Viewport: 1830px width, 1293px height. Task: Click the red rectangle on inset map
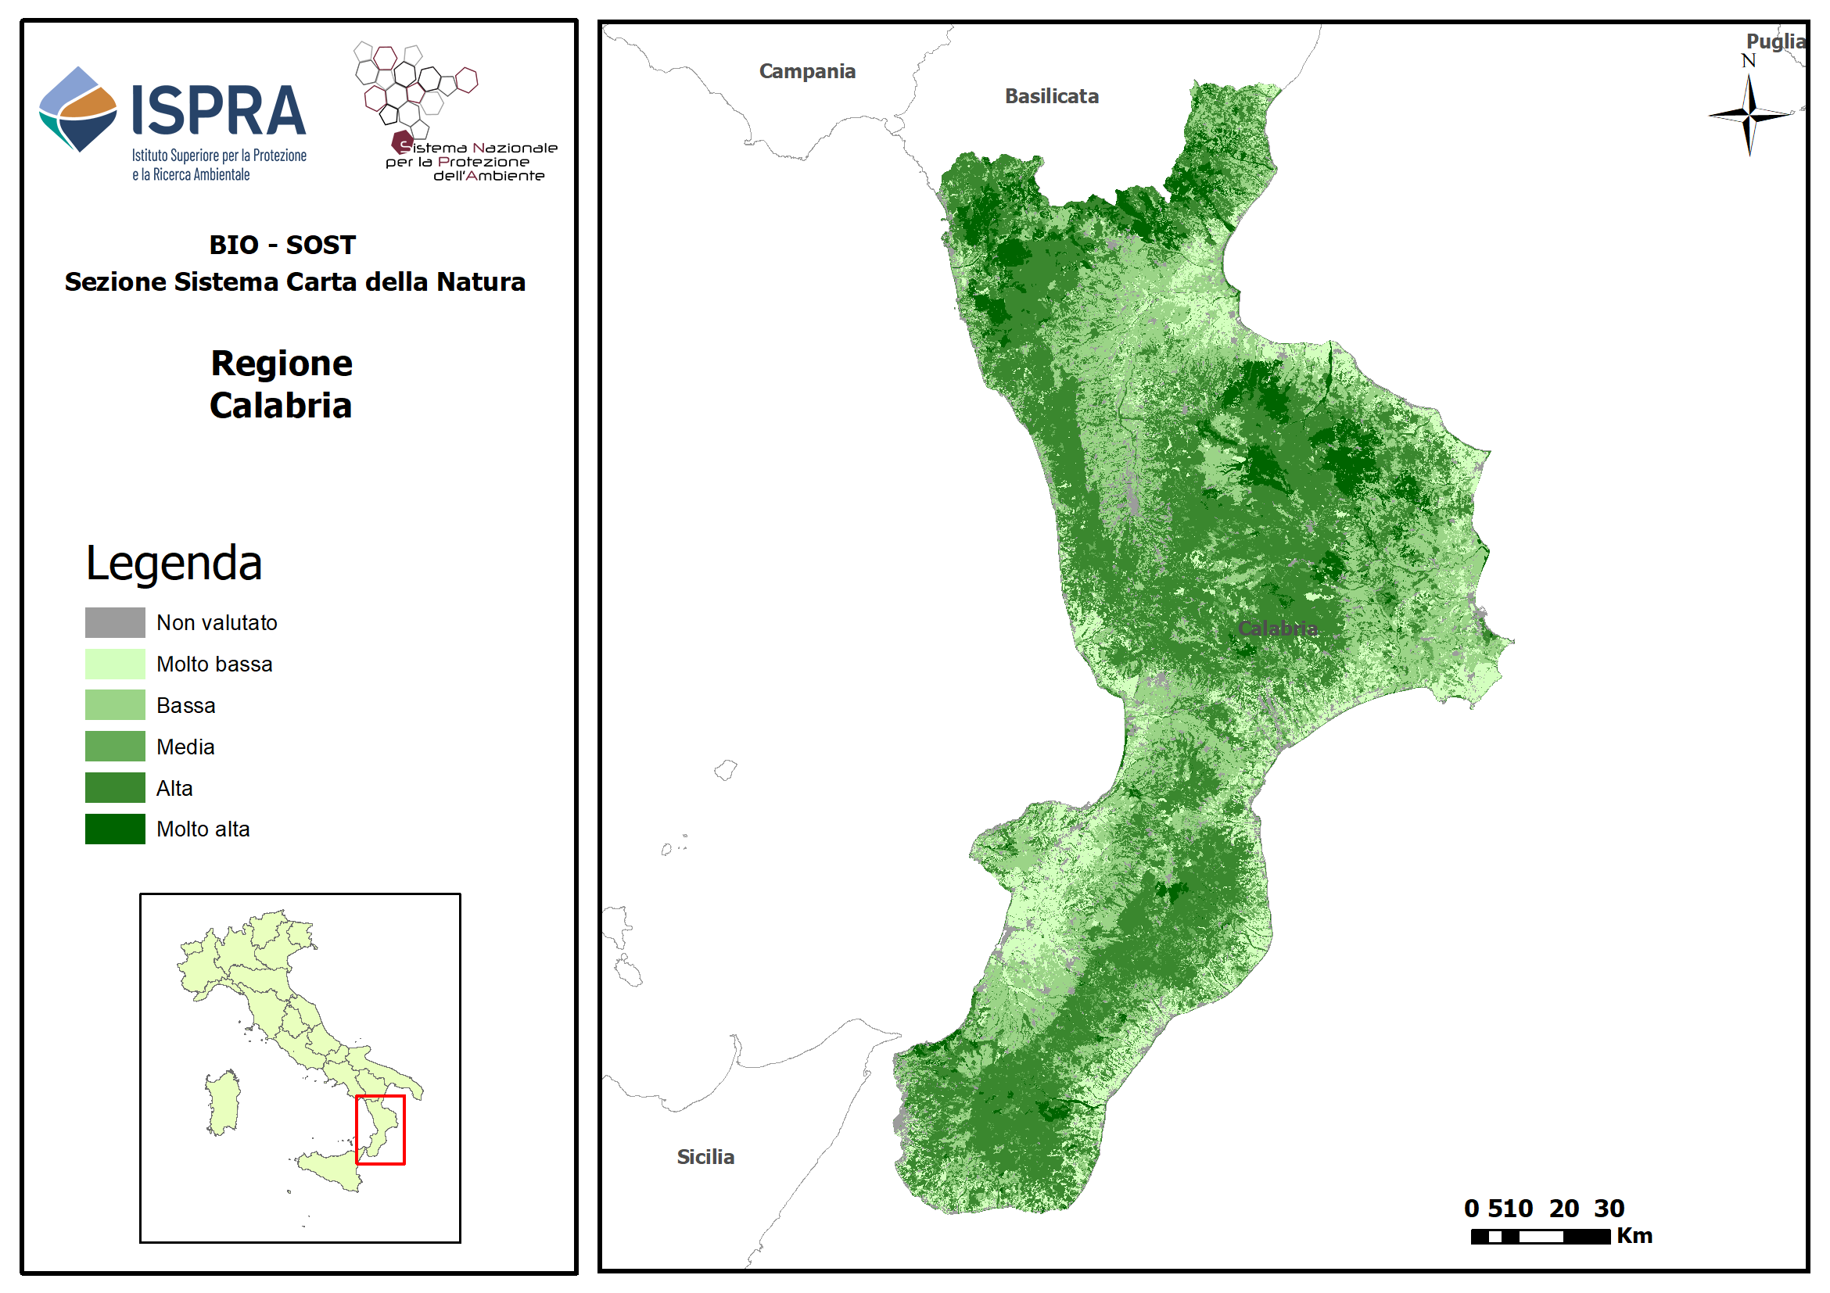click(x=380, y=1130)
